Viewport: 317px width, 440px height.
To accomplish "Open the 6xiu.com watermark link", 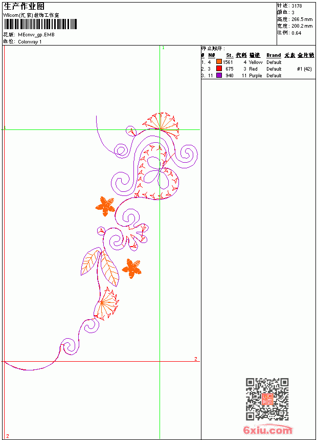I will pyautogui.click(x=267, y=430).
